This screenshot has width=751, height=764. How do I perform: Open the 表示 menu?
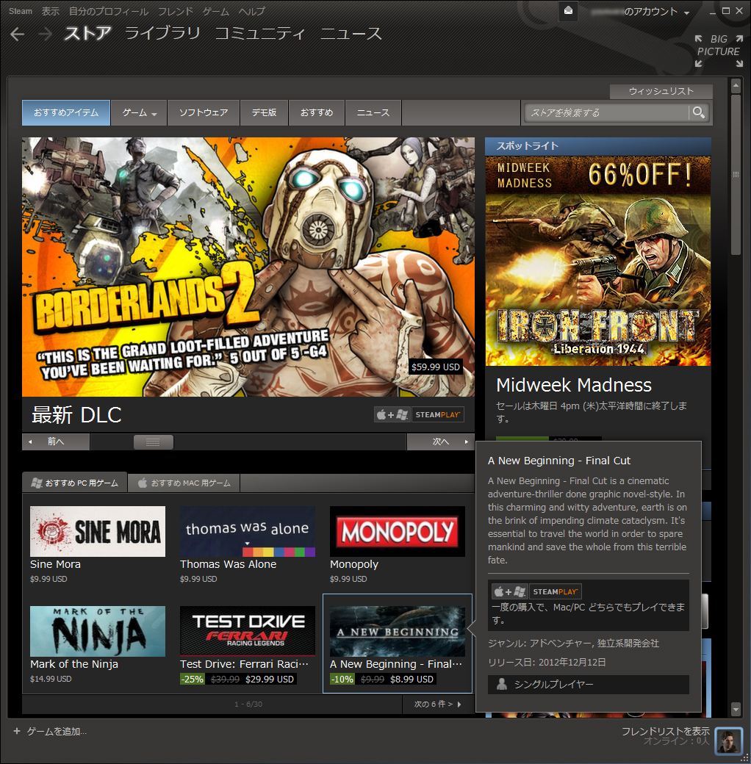click(50, 11)
